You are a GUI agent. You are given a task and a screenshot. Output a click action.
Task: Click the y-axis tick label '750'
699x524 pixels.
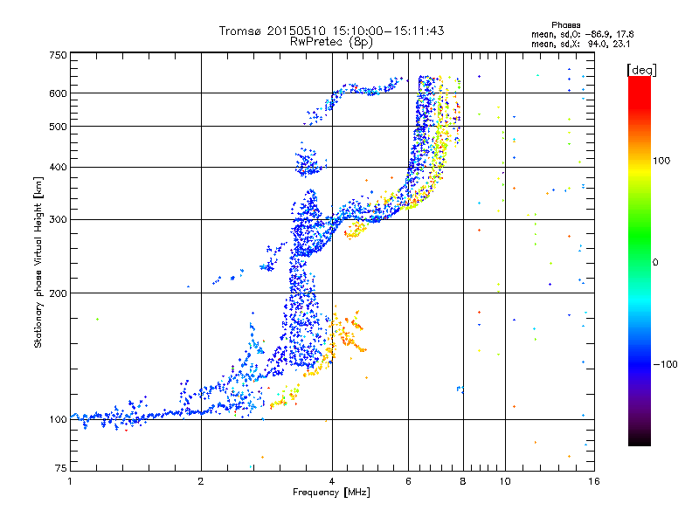[x=58, y=55]
